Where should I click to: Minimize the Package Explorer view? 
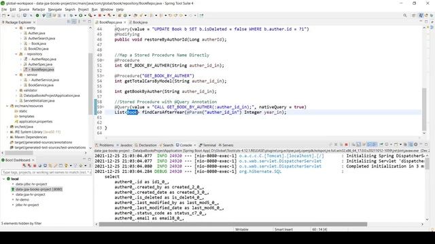84,21
